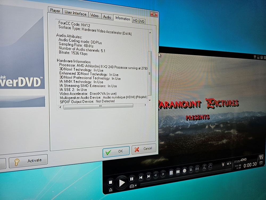Open the source drive dropdown arrow

click(136, 185)
